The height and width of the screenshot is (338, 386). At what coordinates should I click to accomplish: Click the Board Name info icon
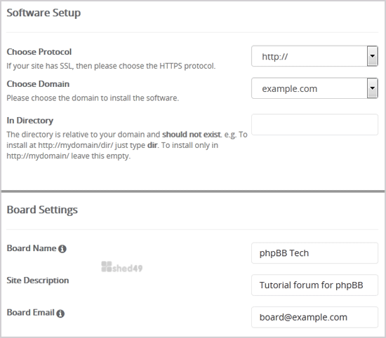tap(62, 249)
